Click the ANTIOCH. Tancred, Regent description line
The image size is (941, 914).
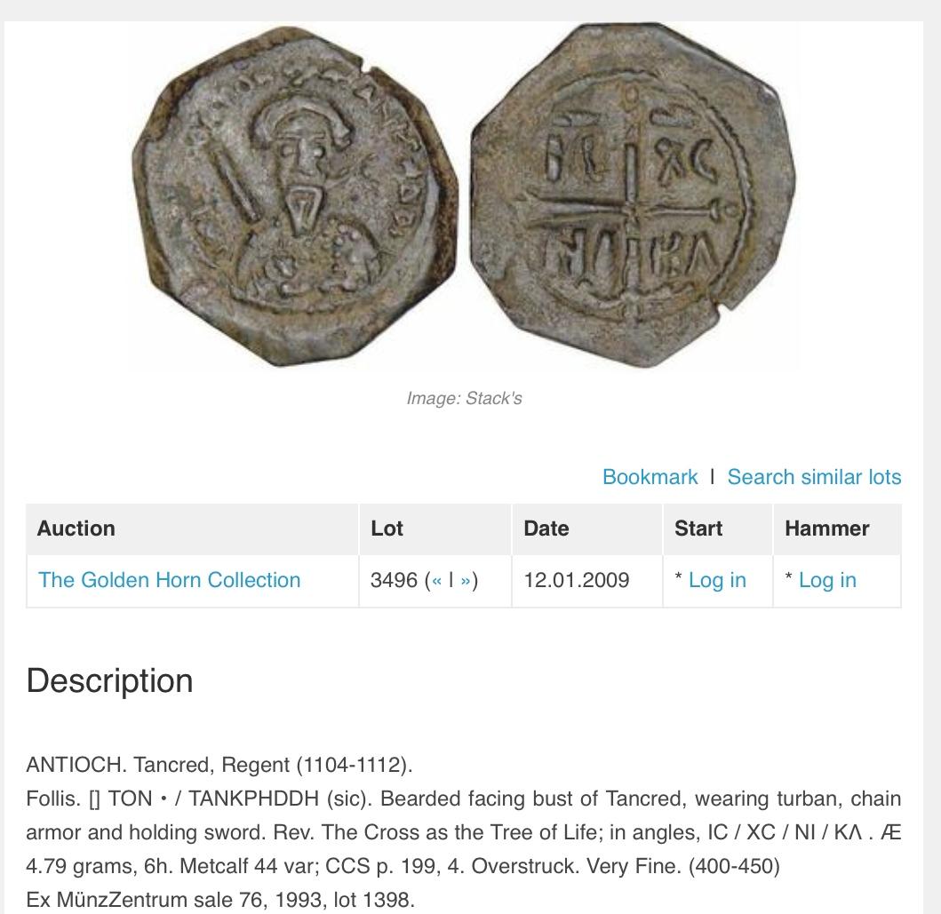(x=219, y=765)
